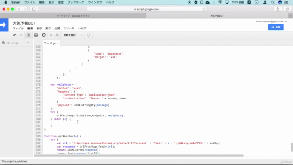Click the vertical scrollbar thumb
Viewport: 293px width, 165px height.
pyautogui.click(x=292, y=147)
